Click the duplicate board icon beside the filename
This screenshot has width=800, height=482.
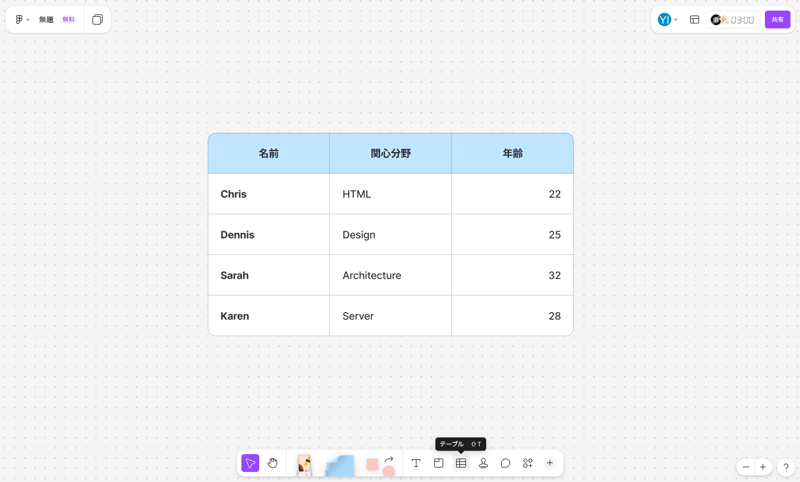tap(97, 19)
